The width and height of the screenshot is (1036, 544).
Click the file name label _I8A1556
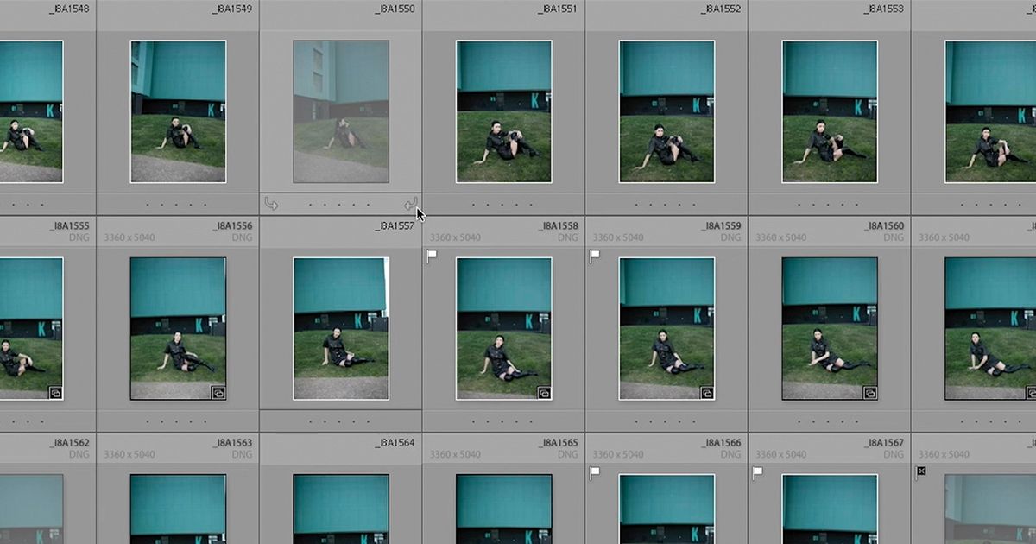pyautogui.click(x=231, y=226)
